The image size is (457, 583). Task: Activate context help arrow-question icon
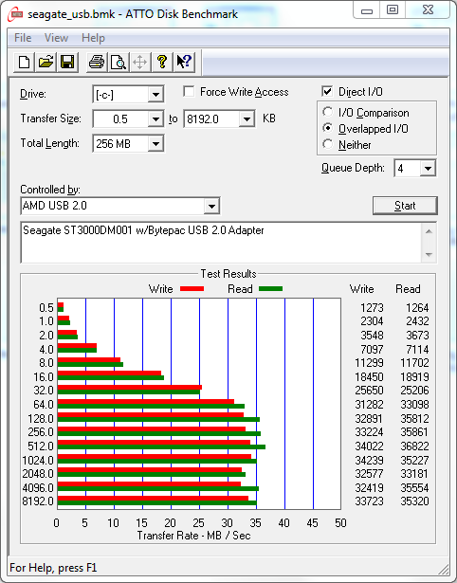pos(184,62)
